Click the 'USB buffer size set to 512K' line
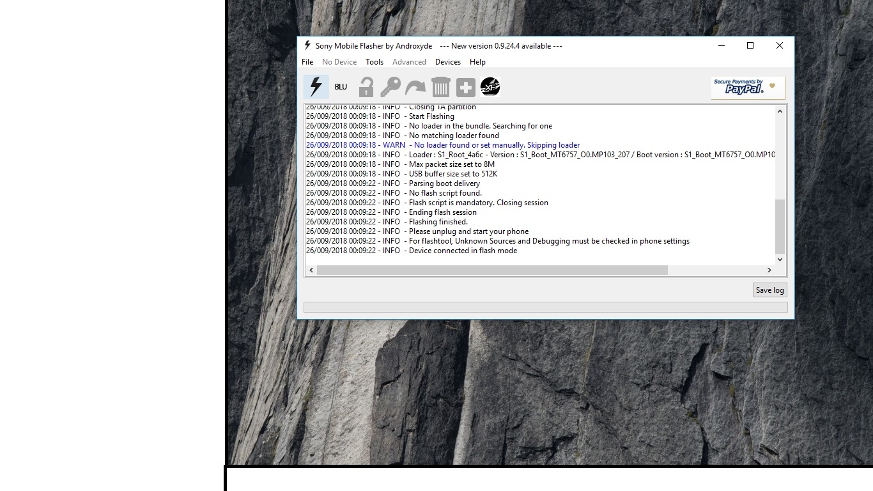This screenshot has height=491, width=873. click(401, 174)
